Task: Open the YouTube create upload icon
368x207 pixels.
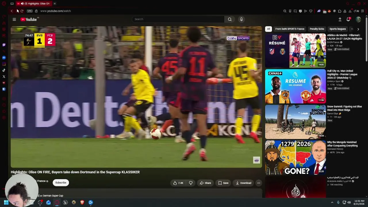Action: tap(340, 19)
